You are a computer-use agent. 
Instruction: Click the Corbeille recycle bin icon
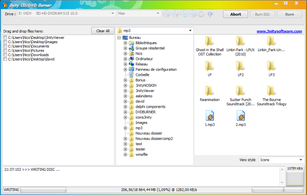pyautogui.click(x=131, y=75)
